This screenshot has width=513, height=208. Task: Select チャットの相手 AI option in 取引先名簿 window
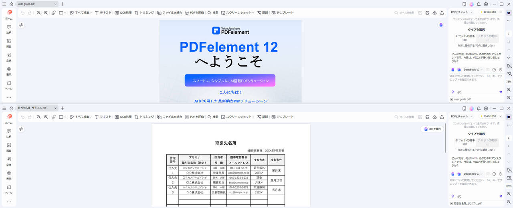point(487,142)
